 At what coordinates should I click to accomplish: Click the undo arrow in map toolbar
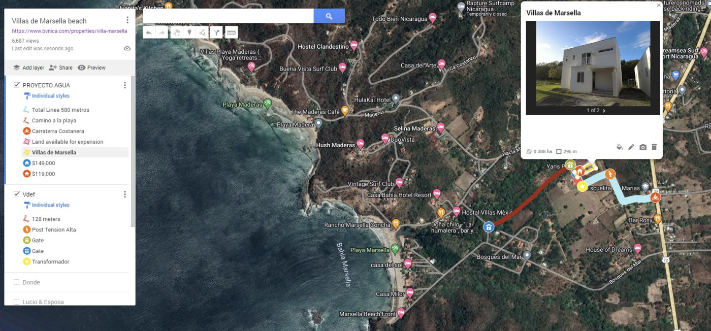(149, 32)
